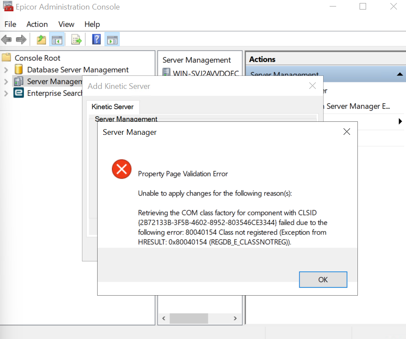Open the File menu

(x=10, y=24)
